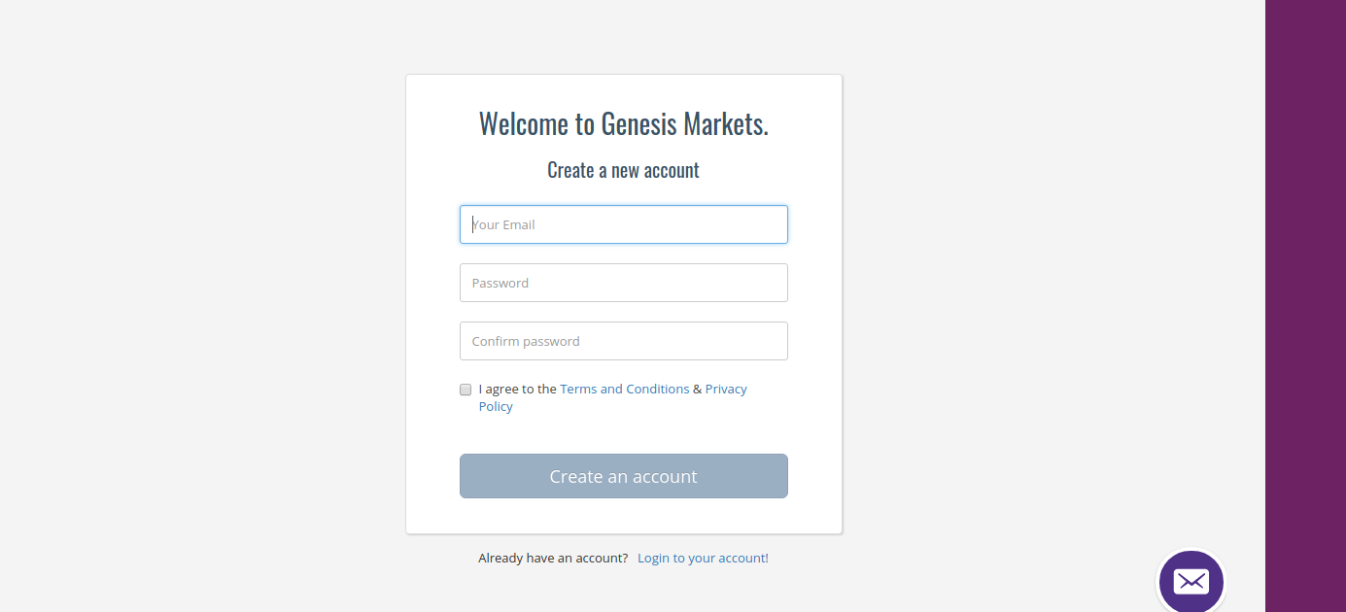Open the Privacy Policy link
1346x612 pixels.
726,389
